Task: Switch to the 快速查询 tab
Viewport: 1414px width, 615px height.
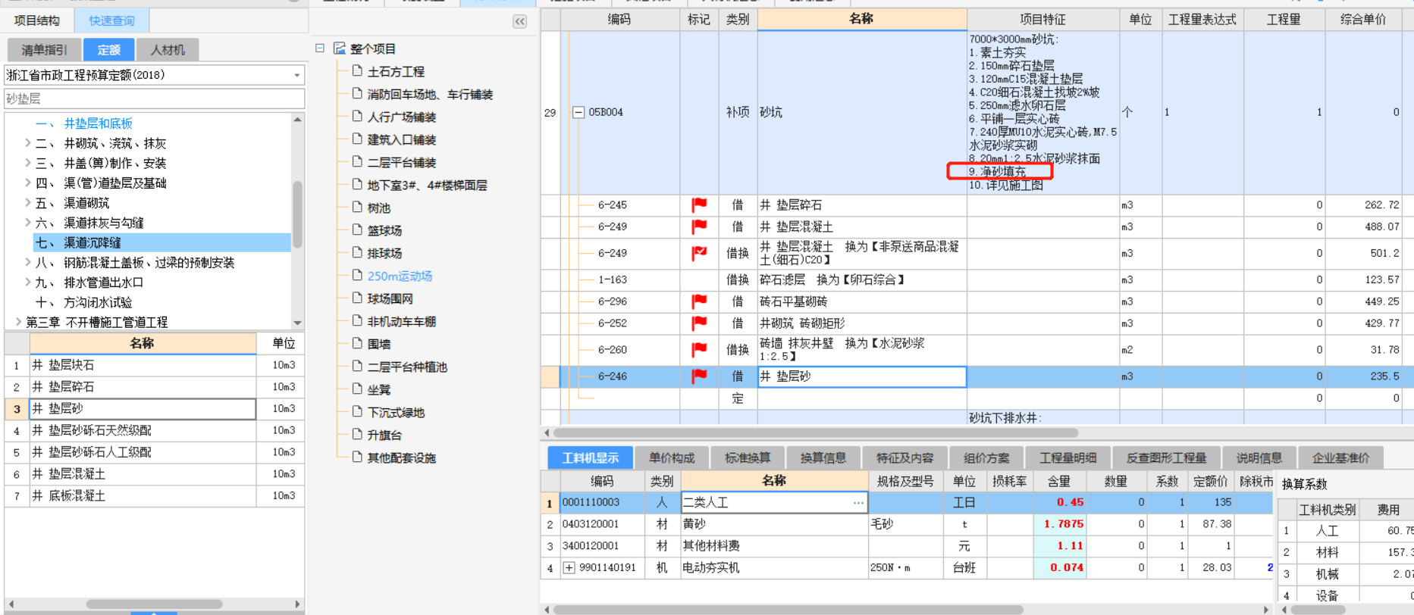Action: (111, 20)
